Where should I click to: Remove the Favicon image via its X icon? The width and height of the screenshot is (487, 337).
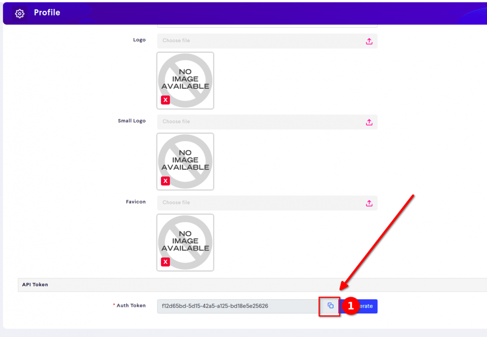pyautogui.click(x=165, y=262)
